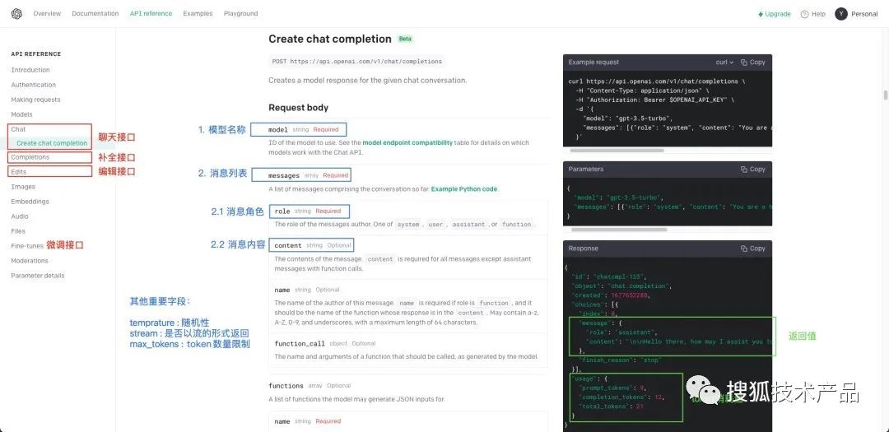Open Parameter details in the sidebar
889x432 pixels.
coord(38,276)
